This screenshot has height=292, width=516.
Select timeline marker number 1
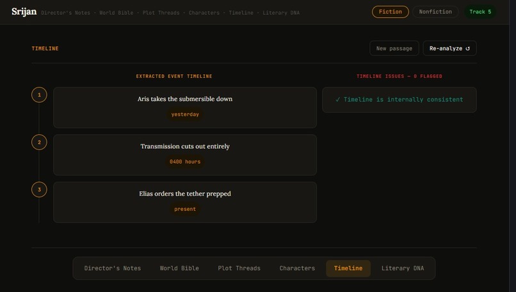point(39,95)
